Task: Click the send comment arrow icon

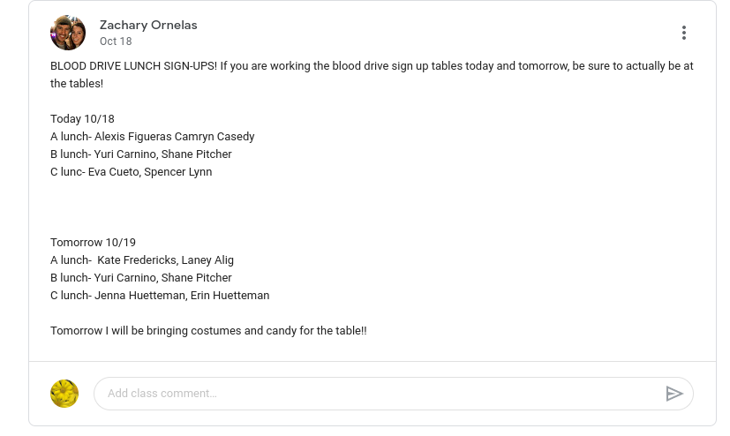Action: coord(674,394)
